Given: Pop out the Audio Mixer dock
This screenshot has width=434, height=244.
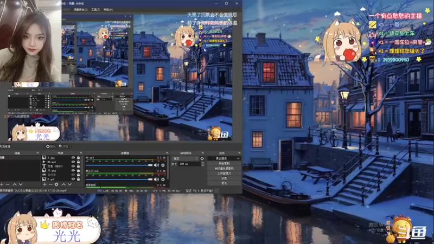Looking at the screenshot, I should (167, 153).
